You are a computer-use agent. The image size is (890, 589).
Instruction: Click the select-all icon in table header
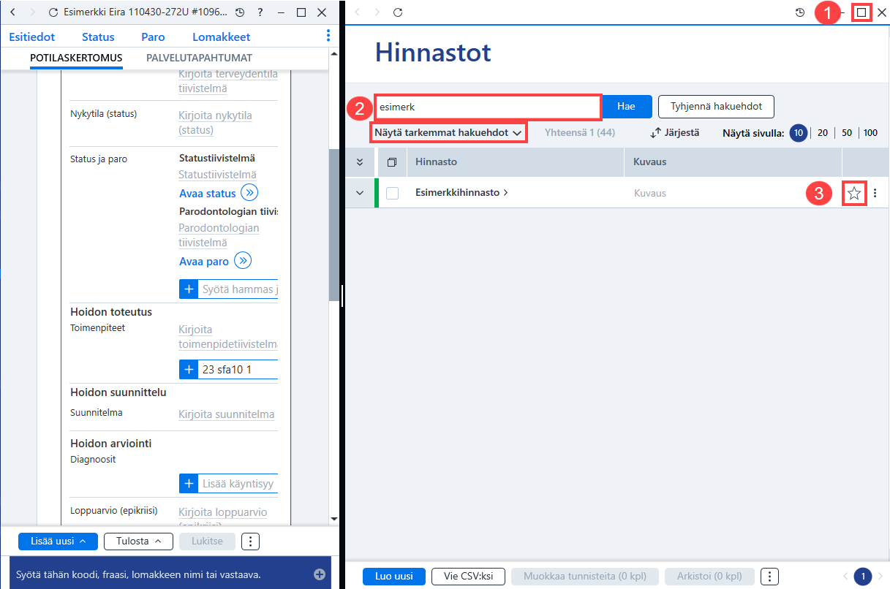coord(392,162)
